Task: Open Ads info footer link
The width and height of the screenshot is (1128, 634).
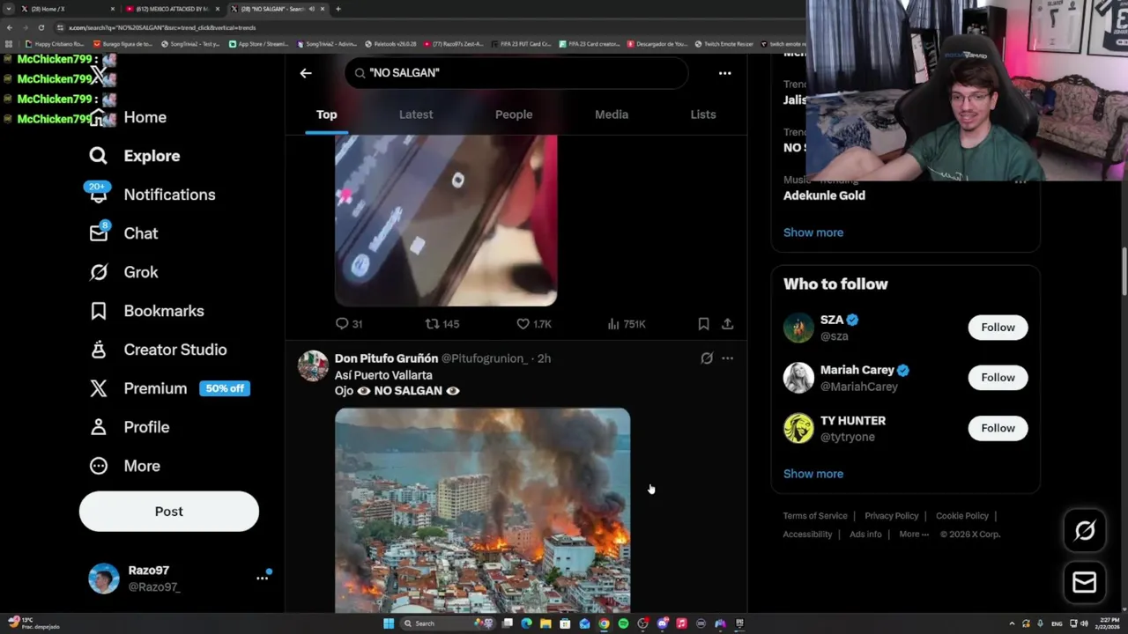Action: click(x=865, y=534)
